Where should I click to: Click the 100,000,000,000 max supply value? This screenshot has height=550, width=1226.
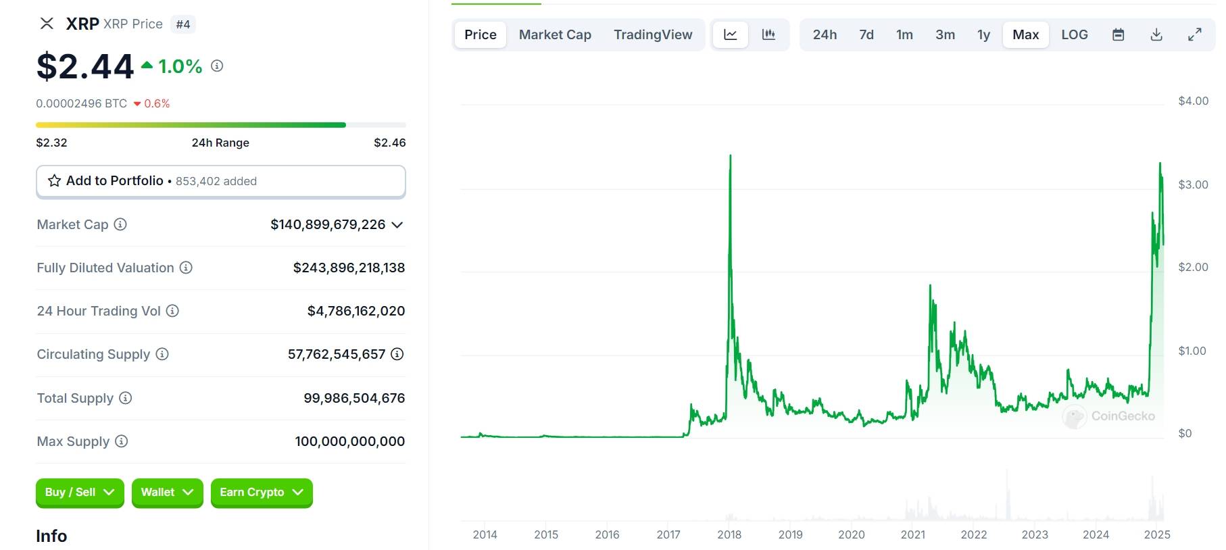[x=350, y=441]
